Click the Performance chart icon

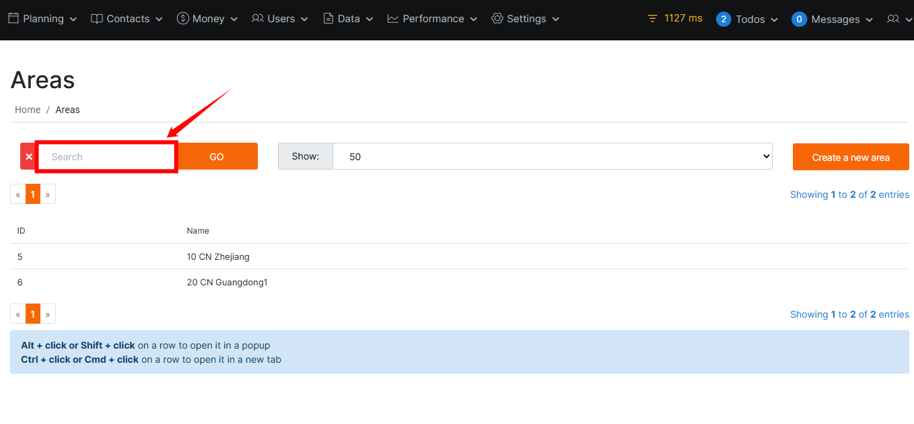tap(393, 19)
